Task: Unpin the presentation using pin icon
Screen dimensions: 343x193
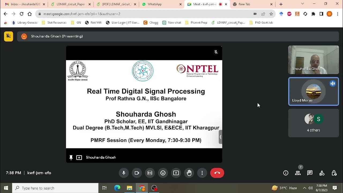Action: click(x=71, y=158)
